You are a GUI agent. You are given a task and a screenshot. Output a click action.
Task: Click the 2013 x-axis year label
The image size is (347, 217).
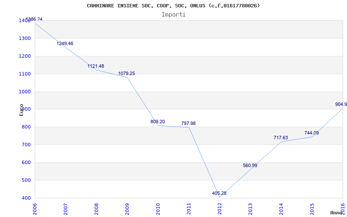tap(250, 209)
